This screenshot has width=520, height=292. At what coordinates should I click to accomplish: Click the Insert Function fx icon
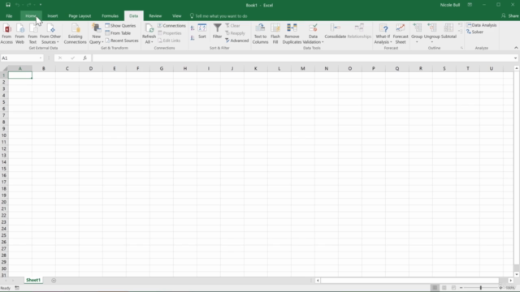[84, 58]
